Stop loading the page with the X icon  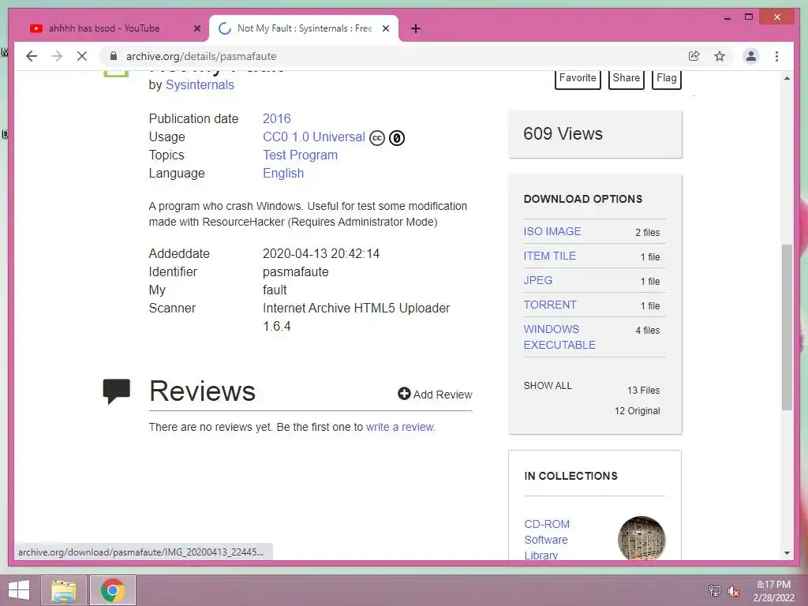click(82, 56)
